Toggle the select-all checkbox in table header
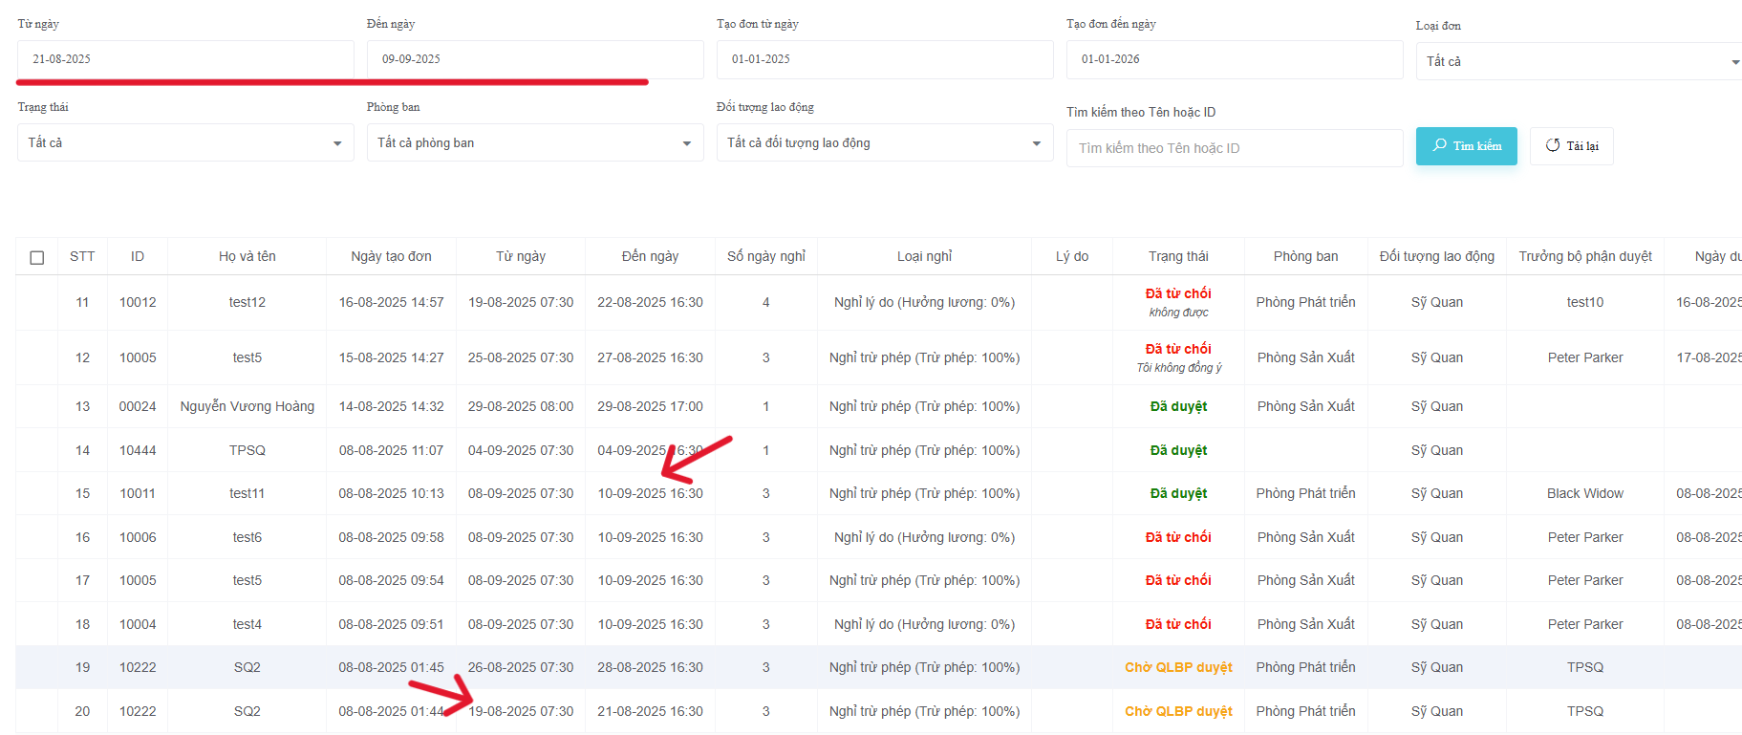Viewport: 1742px width, 735px height. coord(37,257)
